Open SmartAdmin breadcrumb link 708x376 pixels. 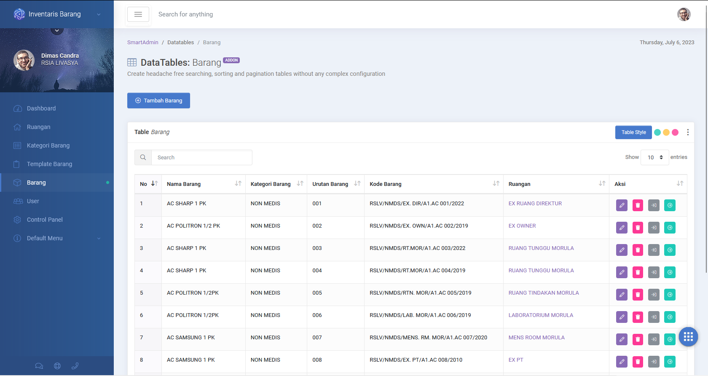coord(143,43)
